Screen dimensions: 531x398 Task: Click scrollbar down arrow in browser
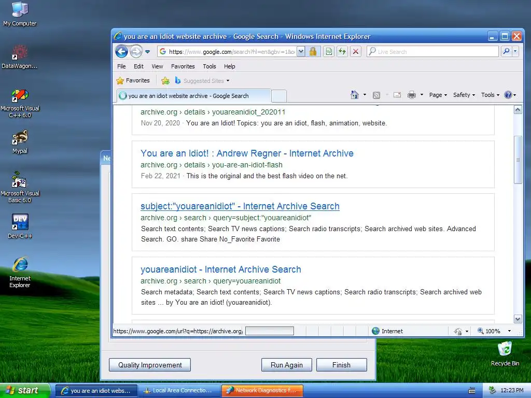tap(518, 319)
